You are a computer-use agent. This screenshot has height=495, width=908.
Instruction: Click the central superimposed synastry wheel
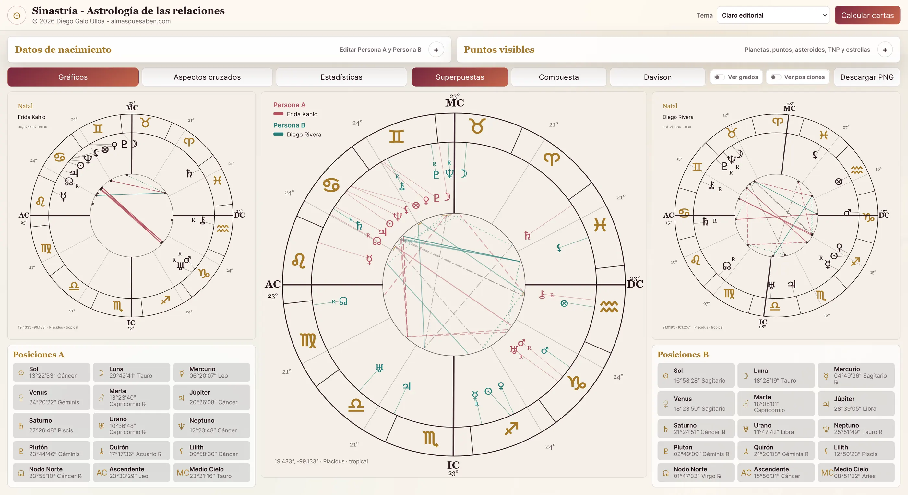tap(454, 284)
